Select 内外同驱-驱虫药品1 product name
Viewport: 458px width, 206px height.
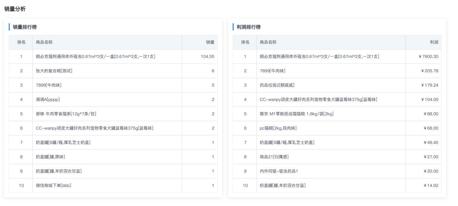pyautogui.click(x=279, y=171)
